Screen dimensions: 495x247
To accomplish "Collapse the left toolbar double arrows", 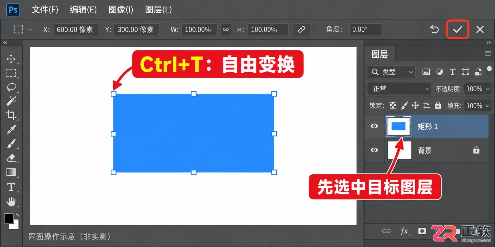I will coord(5,43).
